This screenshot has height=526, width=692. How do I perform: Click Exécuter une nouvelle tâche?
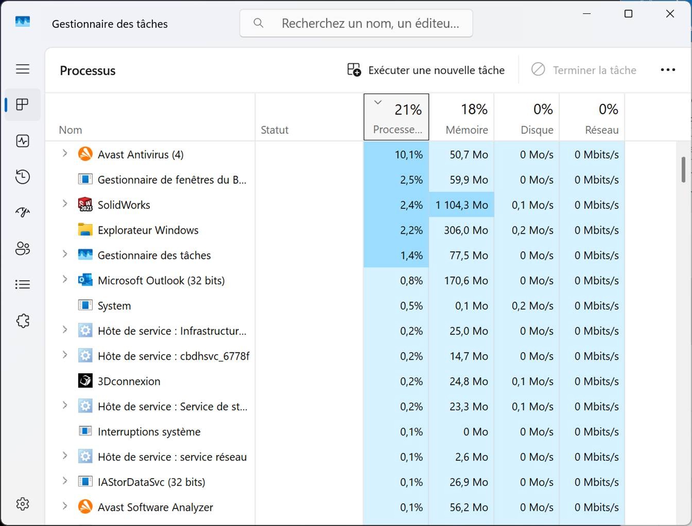(426, 70)
